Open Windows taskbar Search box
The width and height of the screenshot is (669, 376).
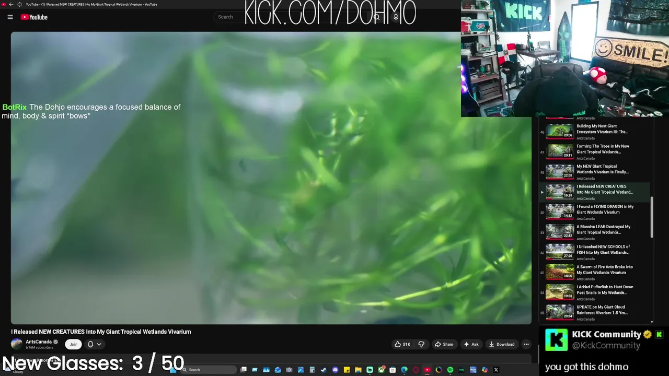pos(208,370)
